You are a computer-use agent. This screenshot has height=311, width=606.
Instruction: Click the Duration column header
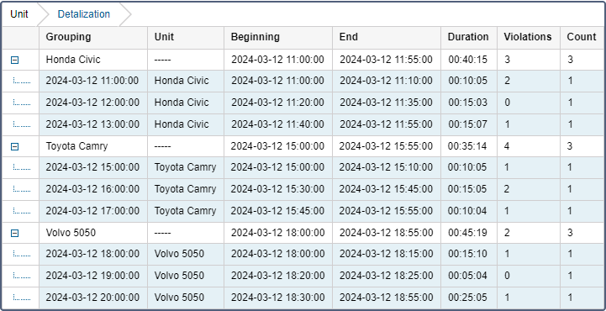click(x=469, y=38)
